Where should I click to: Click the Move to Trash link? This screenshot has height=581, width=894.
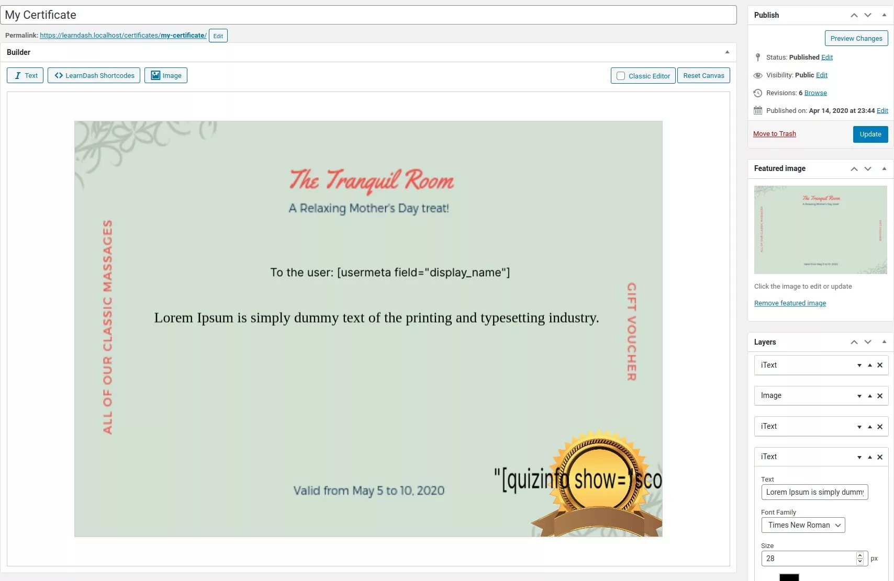coord(774,134)
